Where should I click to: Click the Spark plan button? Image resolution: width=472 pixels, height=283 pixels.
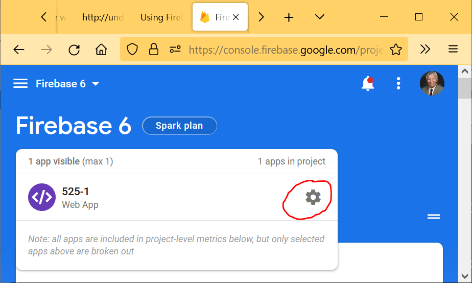pos(179,126)
